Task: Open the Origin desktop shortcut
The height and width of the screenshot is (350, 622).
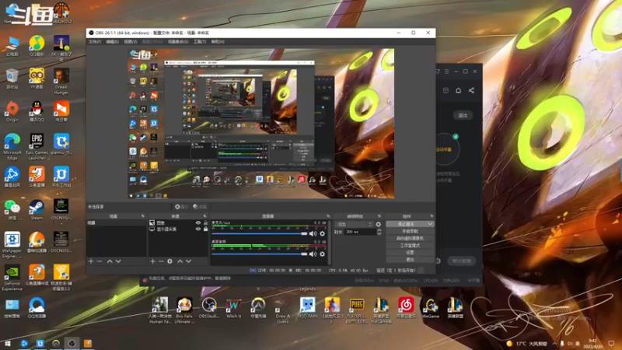Action: (12, 111)
